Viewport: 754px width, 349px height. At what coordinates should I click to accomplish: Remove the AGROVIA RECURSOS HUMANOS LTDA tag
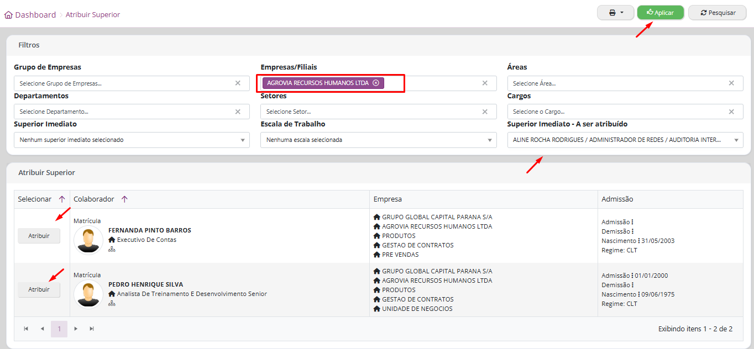click(376, 83)
